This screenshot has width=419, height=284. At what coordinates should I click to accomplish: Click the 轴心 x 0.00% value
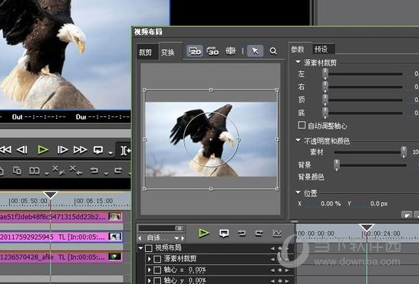tap(197, 270)
